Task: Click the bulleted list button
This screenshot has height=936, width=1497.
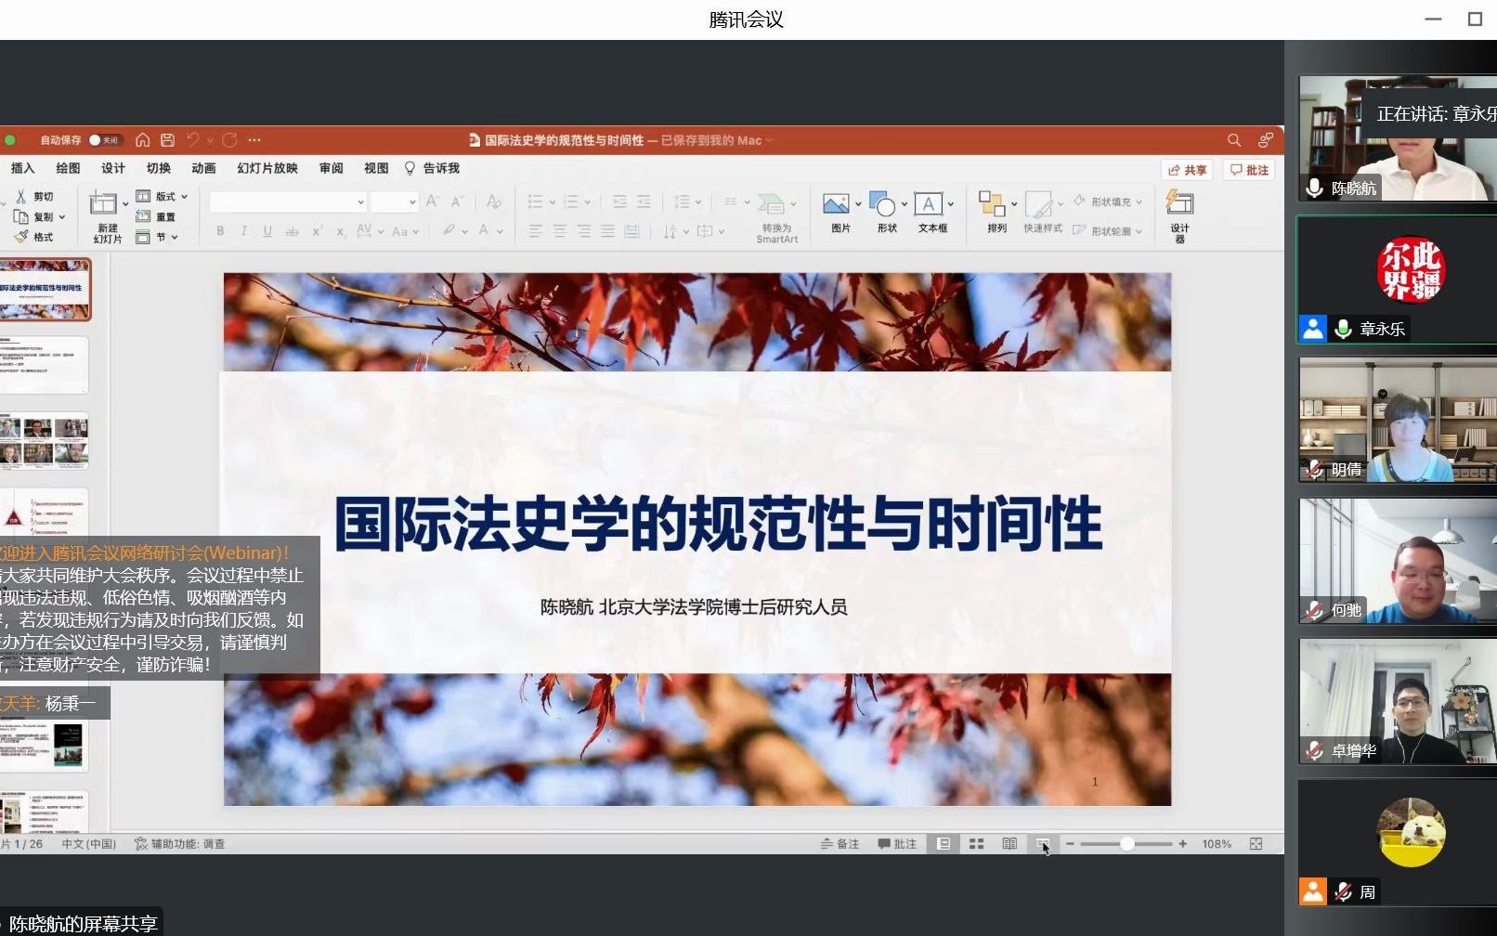Action: click(x=535, y=201)
